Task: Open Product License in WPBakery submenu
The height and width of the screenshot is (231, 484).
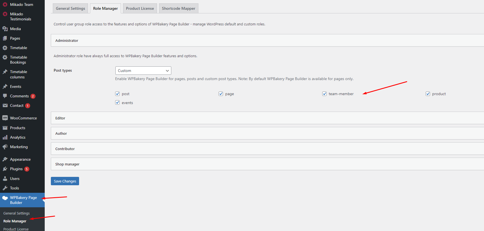Action: point(16,229)
